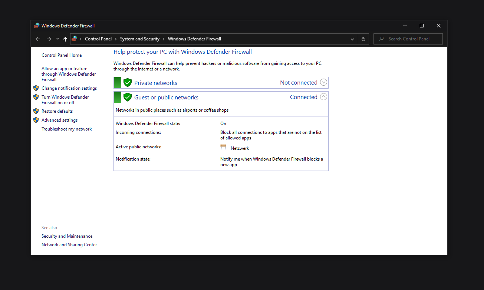Click Restore defaults link
The height and width of the screenshot is (290, 484).
57,111
